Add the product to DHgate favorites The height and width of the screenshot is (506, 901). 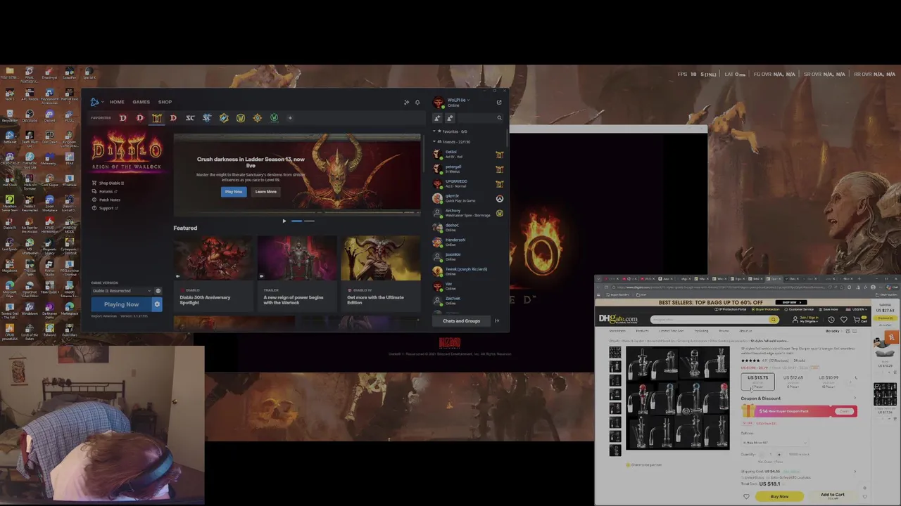tap(746, 497)
